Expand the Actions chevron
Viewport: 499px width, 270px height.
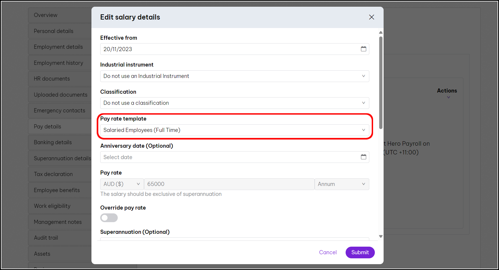[x=448, y=97]
